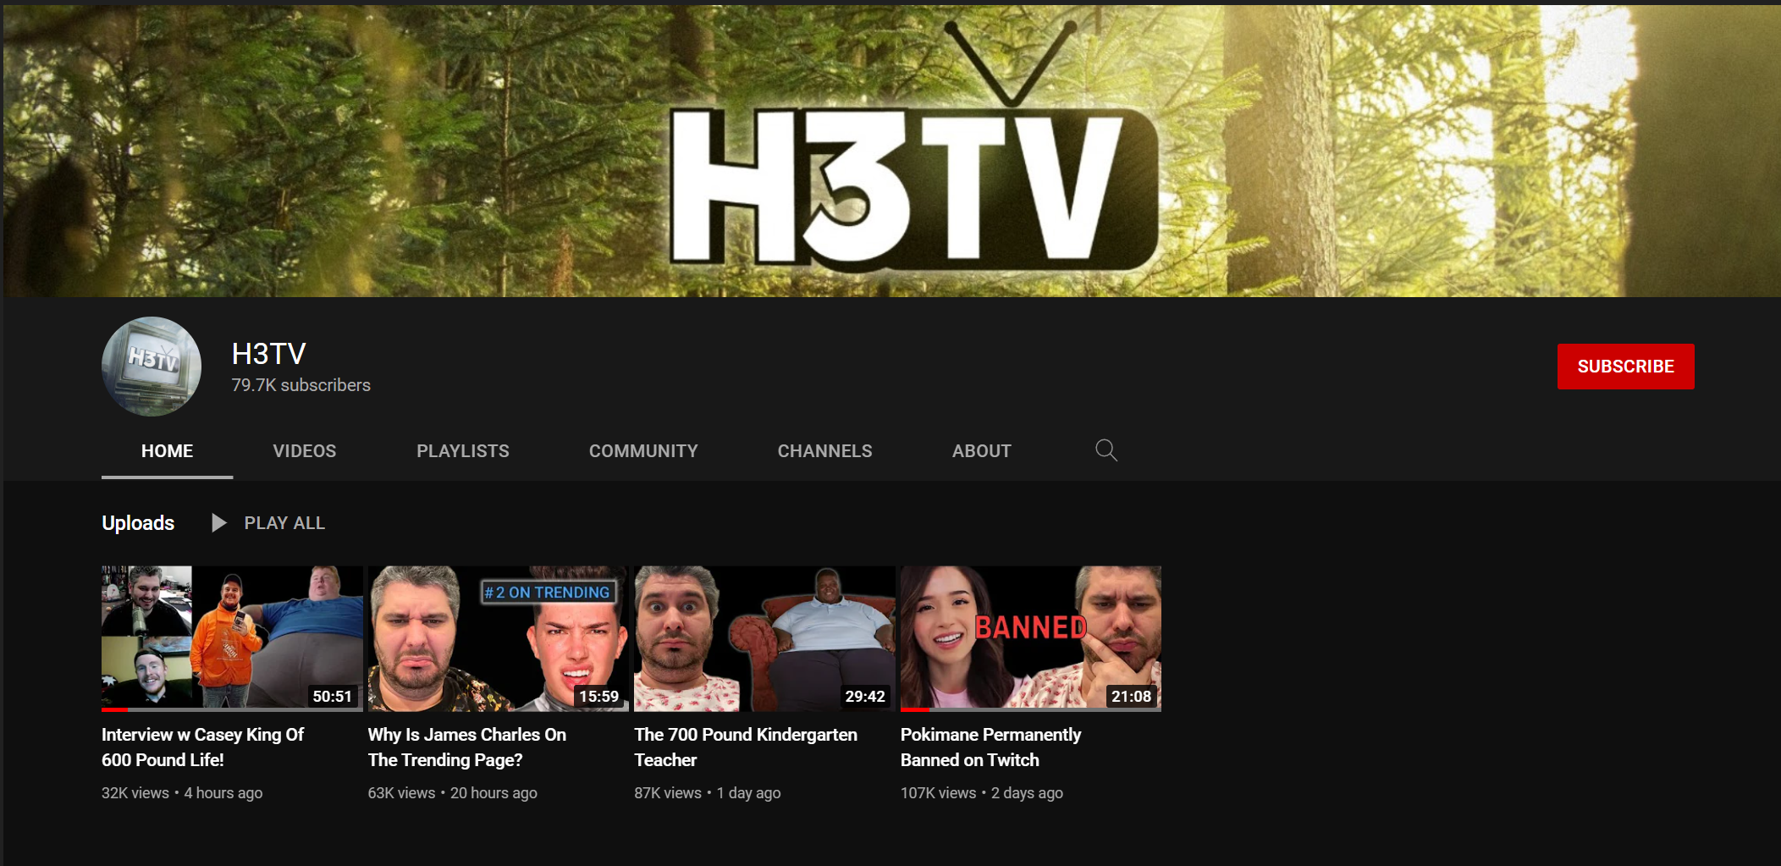Open the Pokimane BANNED video thumbnail

click(x=1031, y=638)
